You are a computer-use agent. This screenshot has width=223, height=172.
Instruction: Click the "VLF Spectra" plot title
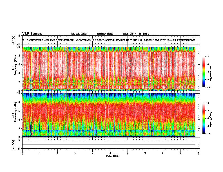click(x=32, y=34)
